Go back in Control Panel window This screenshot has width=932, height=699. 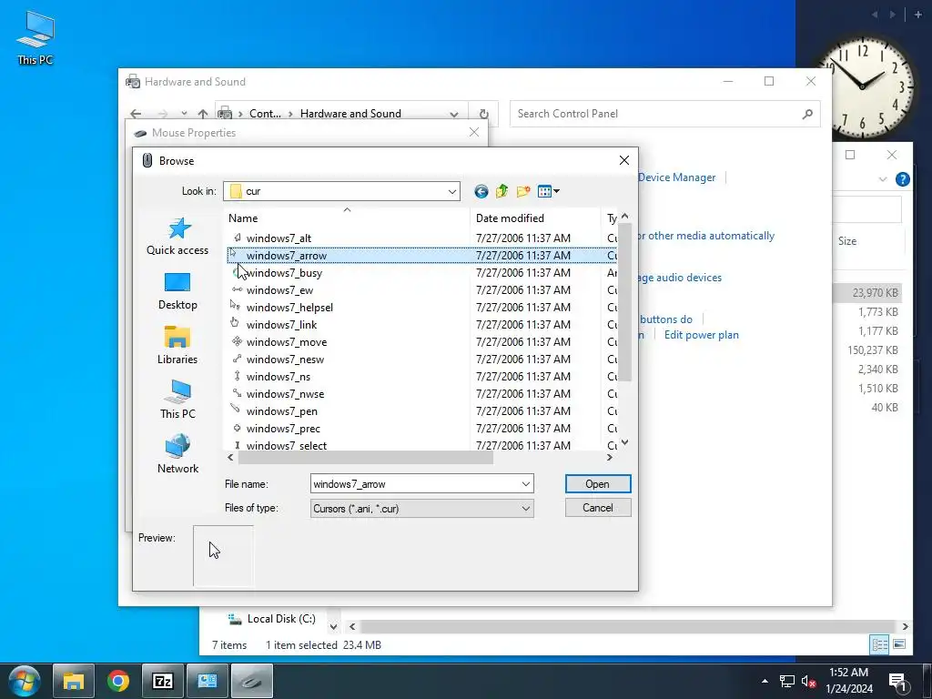coord(137,114)
